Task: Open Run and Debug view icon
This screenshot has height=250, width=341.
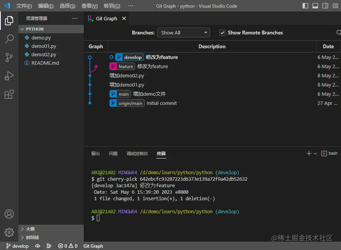Action: pos(9,76)
